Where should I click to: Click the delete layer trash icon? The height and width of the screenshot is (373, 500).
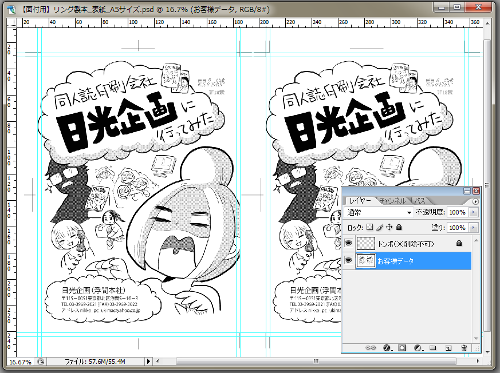pyautogui.click(x=464, y=347)
